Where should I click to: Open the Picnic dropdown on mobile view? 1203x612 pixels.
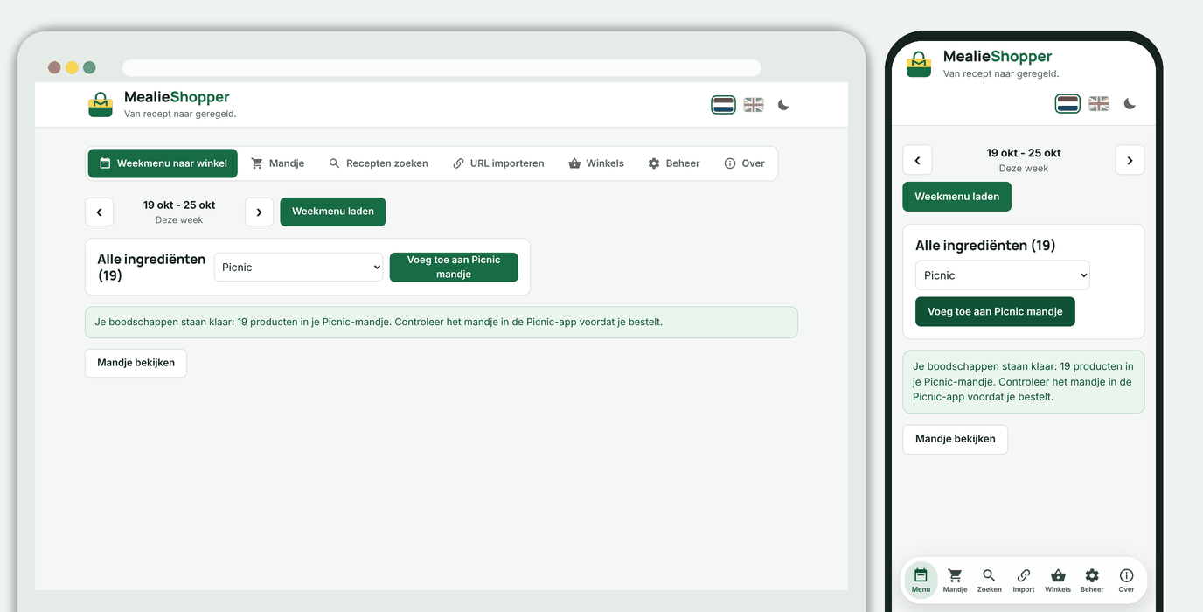1003,275
